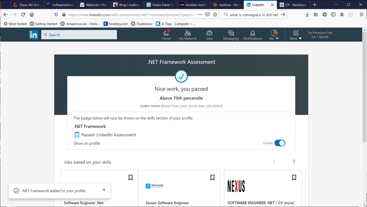Click the Try Premium Free link
367x207 pixels.
(320, 35)
